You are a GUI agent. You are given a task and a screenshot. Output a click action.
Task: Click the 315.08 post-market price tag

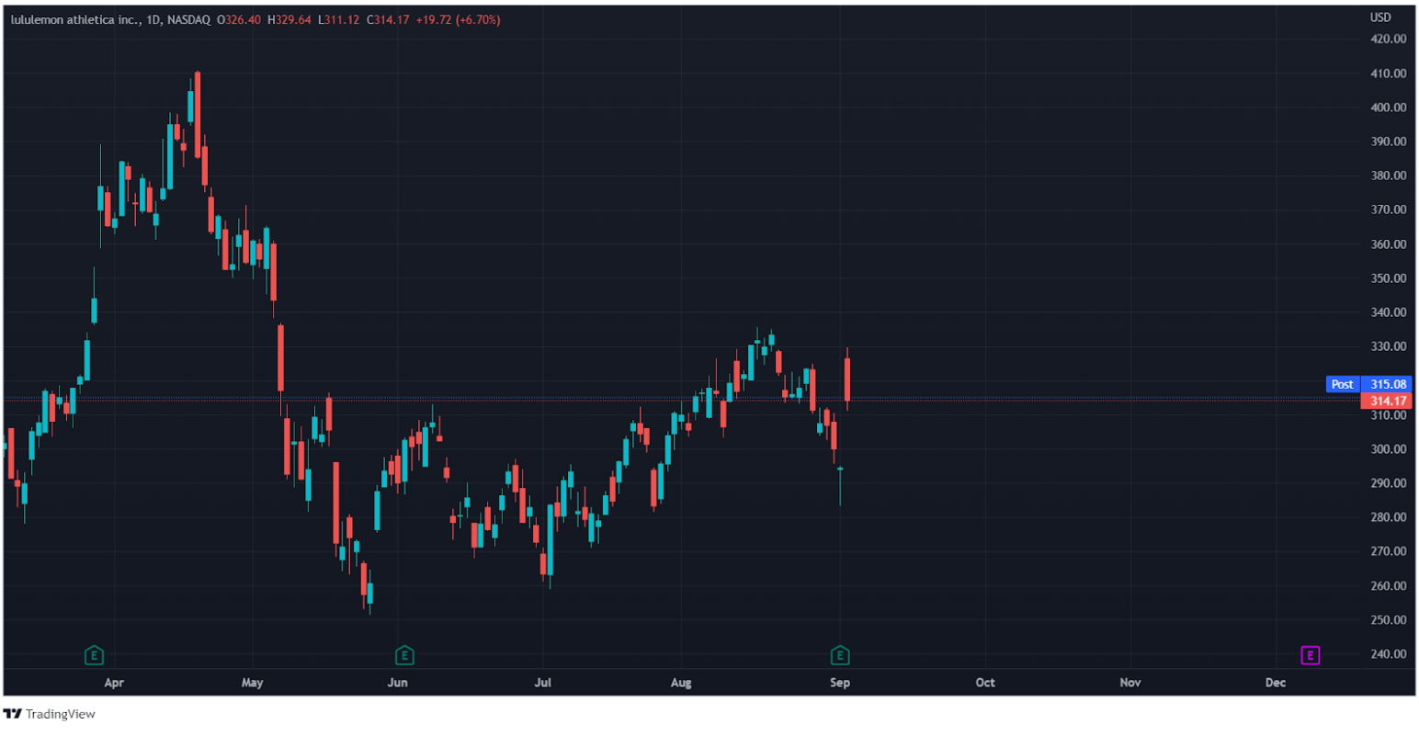pyautogui.click(x=1388, y=384)
